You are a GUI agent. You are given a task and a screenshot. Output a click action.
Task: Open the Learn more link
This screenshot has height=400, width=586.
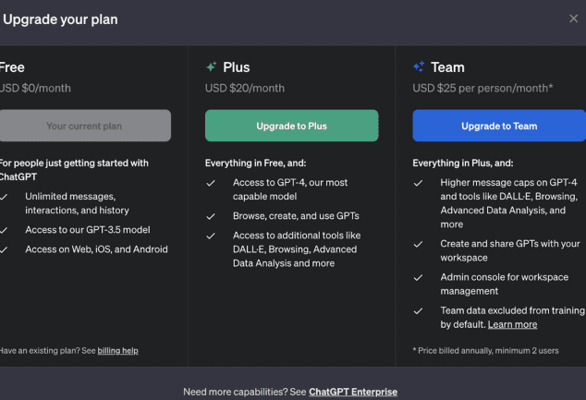click(512, 324)
